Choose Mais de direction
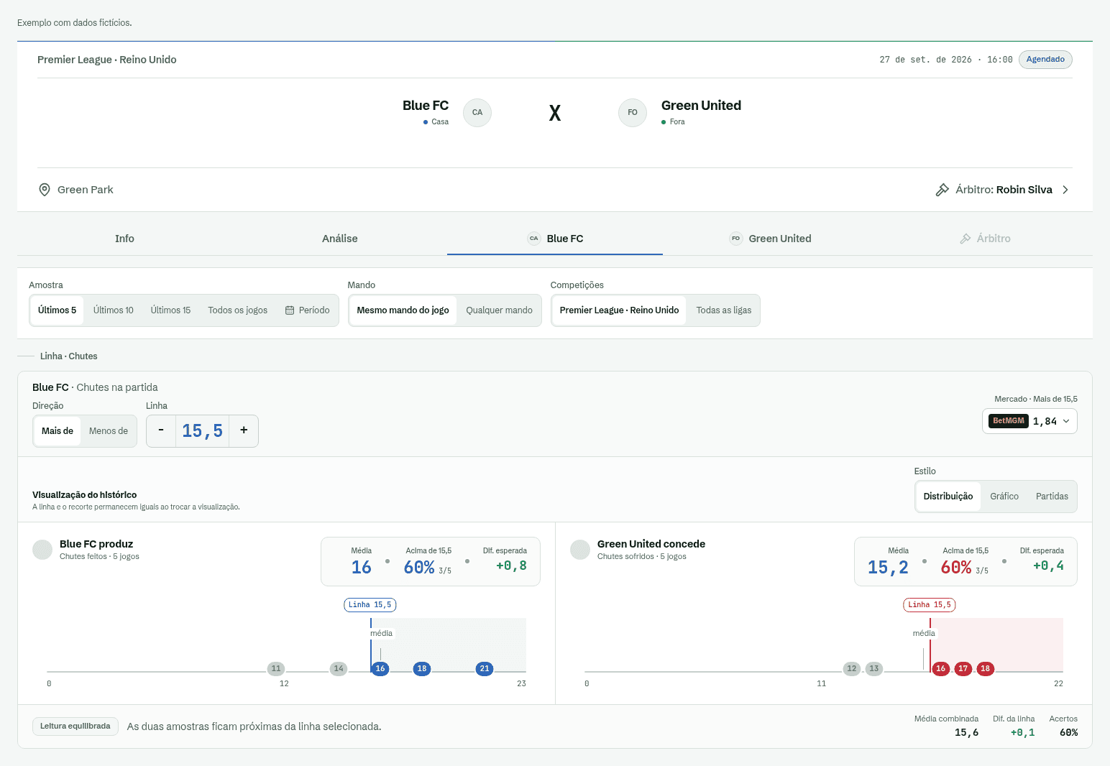The height and width of the screenshot is (766, 1110). click(x=58, y=431)
